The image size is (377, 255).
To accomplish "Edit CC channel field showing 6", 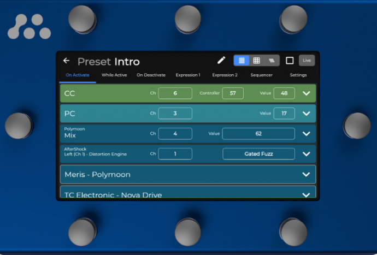I will 175,93.
